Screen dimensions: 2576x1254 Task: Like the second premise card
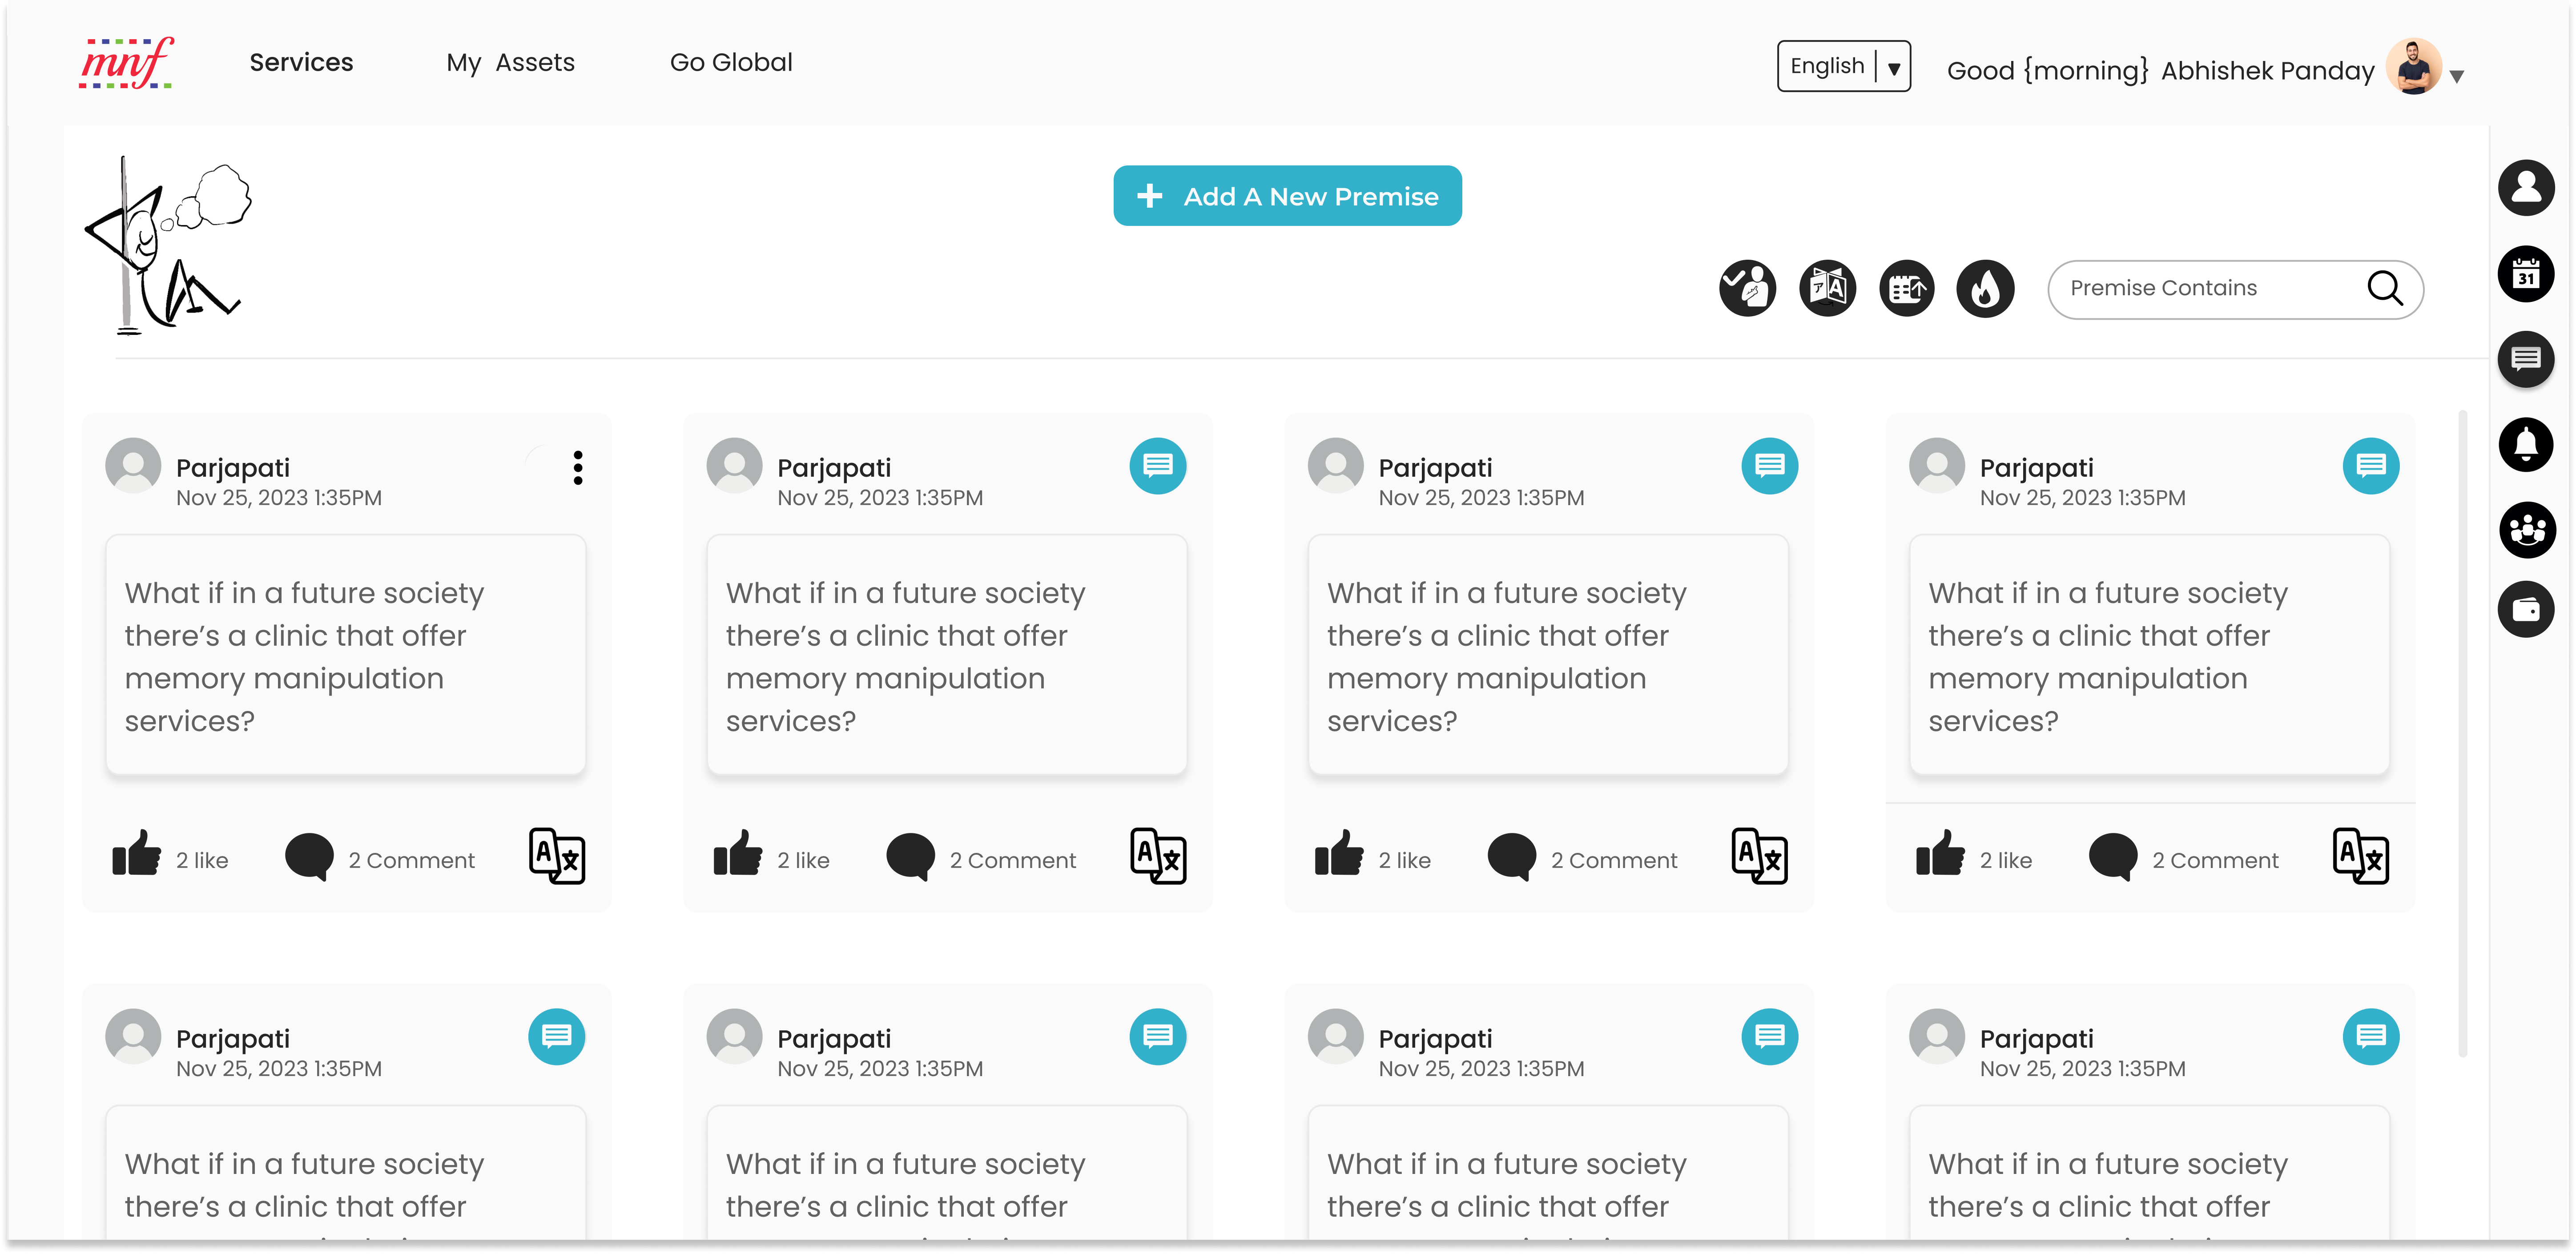pyautogui.click(x=738, y=855)
